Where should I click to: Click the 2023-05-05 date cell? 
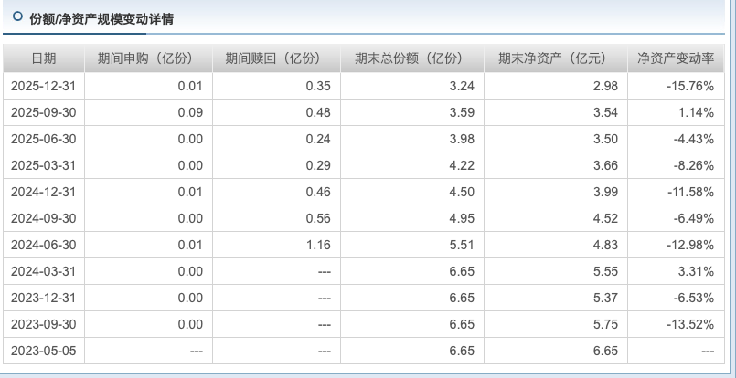pos(43,351)
